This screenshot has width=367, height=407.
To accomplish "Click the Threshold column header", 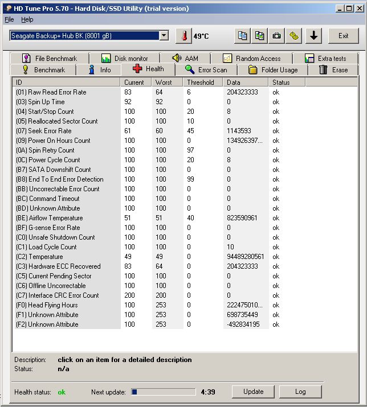I will [x=203, y=83].
